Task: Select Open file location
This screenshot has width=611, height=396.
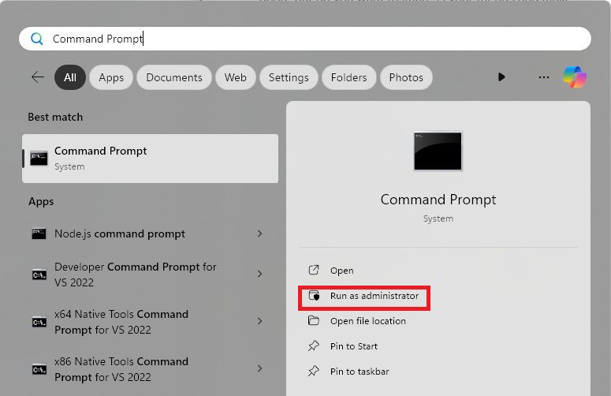Action: [367, 321]
